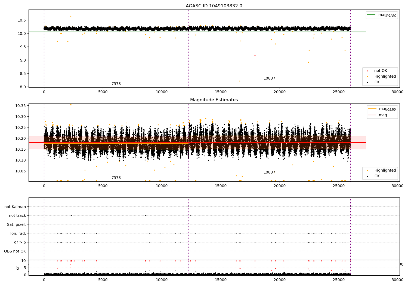This screenshot has width=408, height=286.
Task: Click the 'OBS not OK' row label
Action: (x=15, y=251)
